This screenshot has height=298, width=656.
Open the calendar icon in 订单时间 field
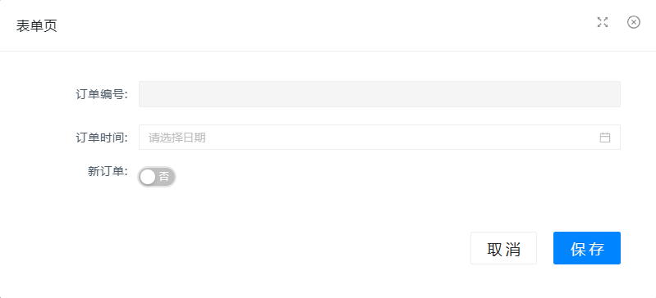pos(604,138)
